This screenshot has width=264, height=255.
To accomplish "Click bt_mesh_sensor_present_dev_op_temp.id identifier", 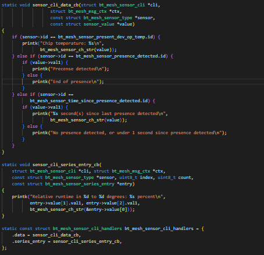I will coord(105,37).
